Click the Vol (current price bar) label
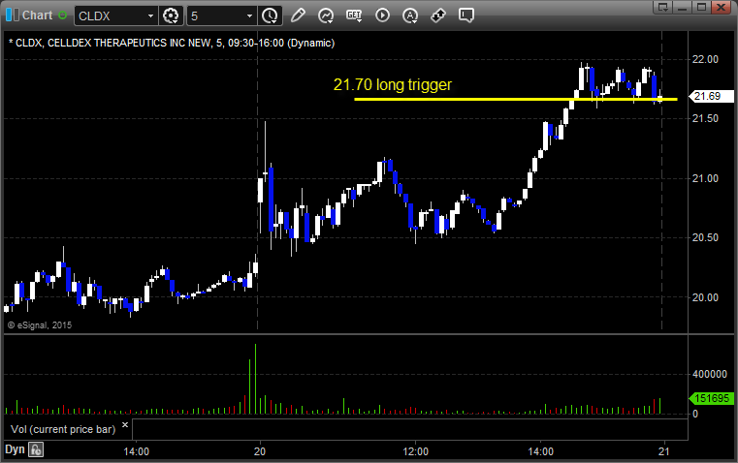Image resolution: width=738 pixels, height=463 pixels. 63,429
